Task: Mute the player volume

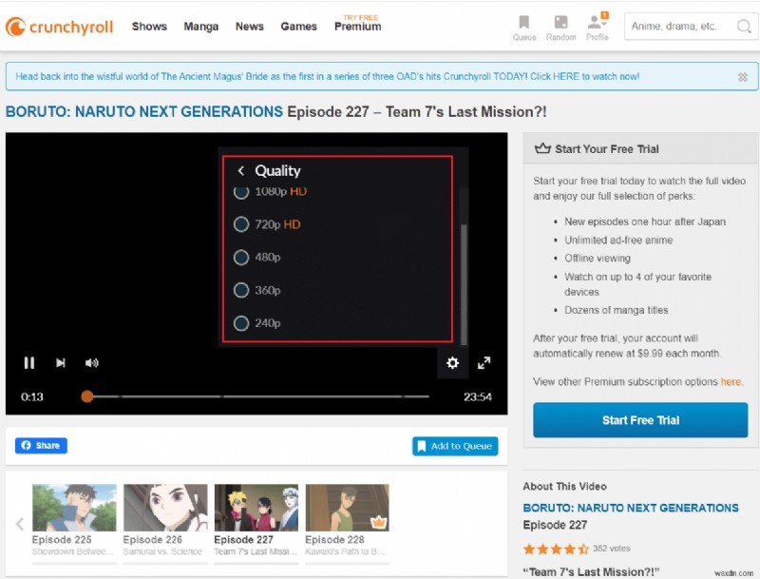Action: pyautogui.click(x=92, y=362)
